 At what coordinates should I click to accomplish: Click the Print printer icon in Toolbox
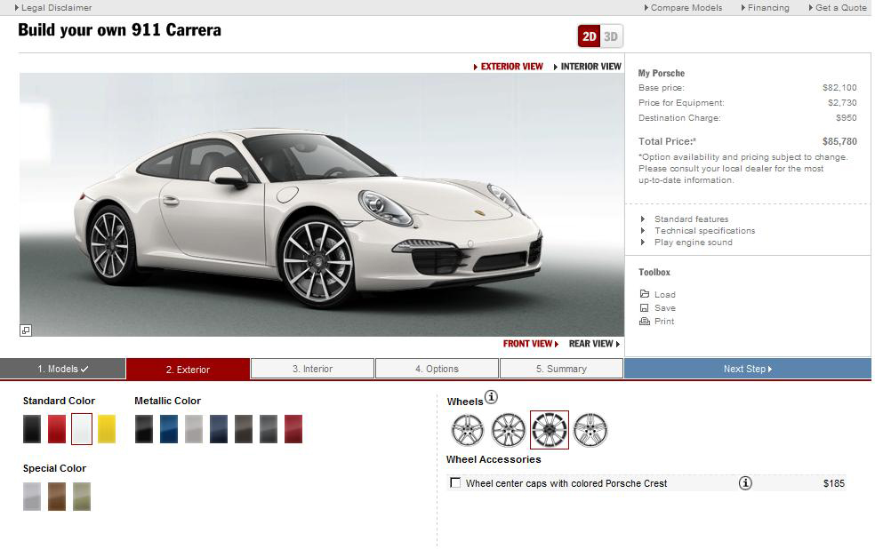coord(645,321)
